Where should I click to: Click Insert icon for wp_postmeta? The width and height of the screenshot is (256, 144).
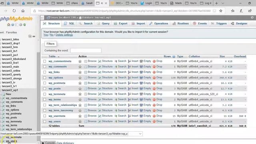point(129,83)
